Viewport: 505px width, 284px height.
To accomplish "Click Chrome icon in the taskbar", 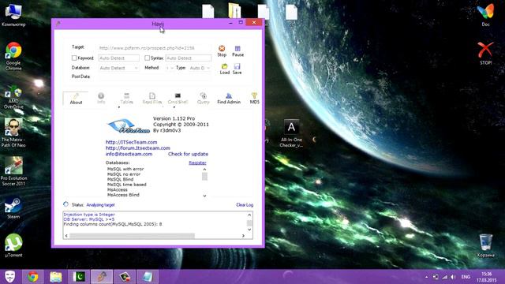I will coord(33,277).
